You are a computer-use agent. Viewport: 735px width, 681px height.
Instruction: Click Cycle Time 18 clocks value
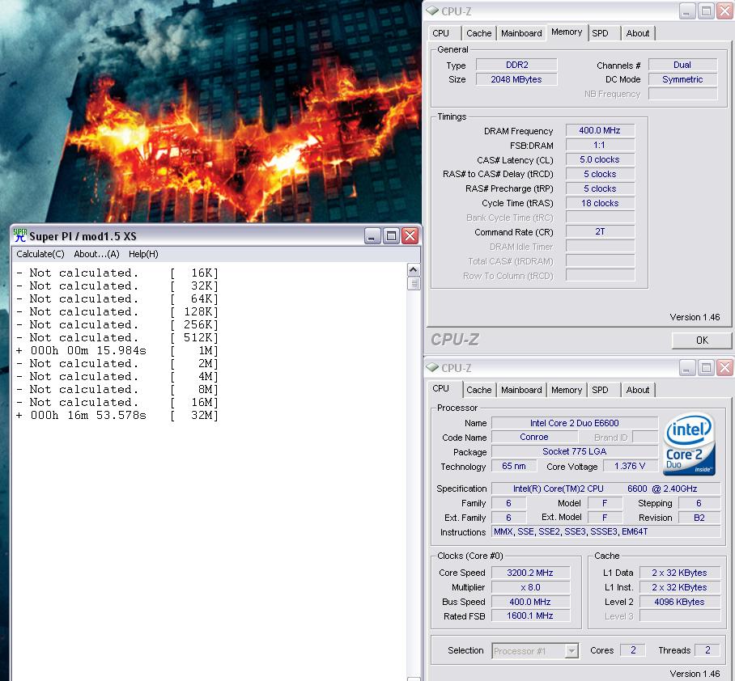click(600, 203)
